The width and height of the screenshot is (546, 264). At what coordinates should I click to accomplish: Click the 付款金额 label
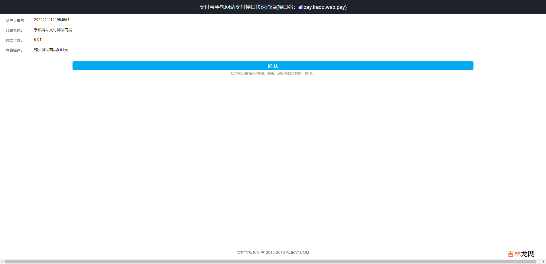(x=14, y=40)
